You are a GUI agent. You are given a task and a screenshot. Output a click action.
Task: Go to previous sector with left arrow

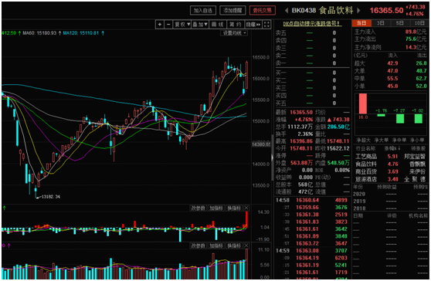click(x=287, y=11)
